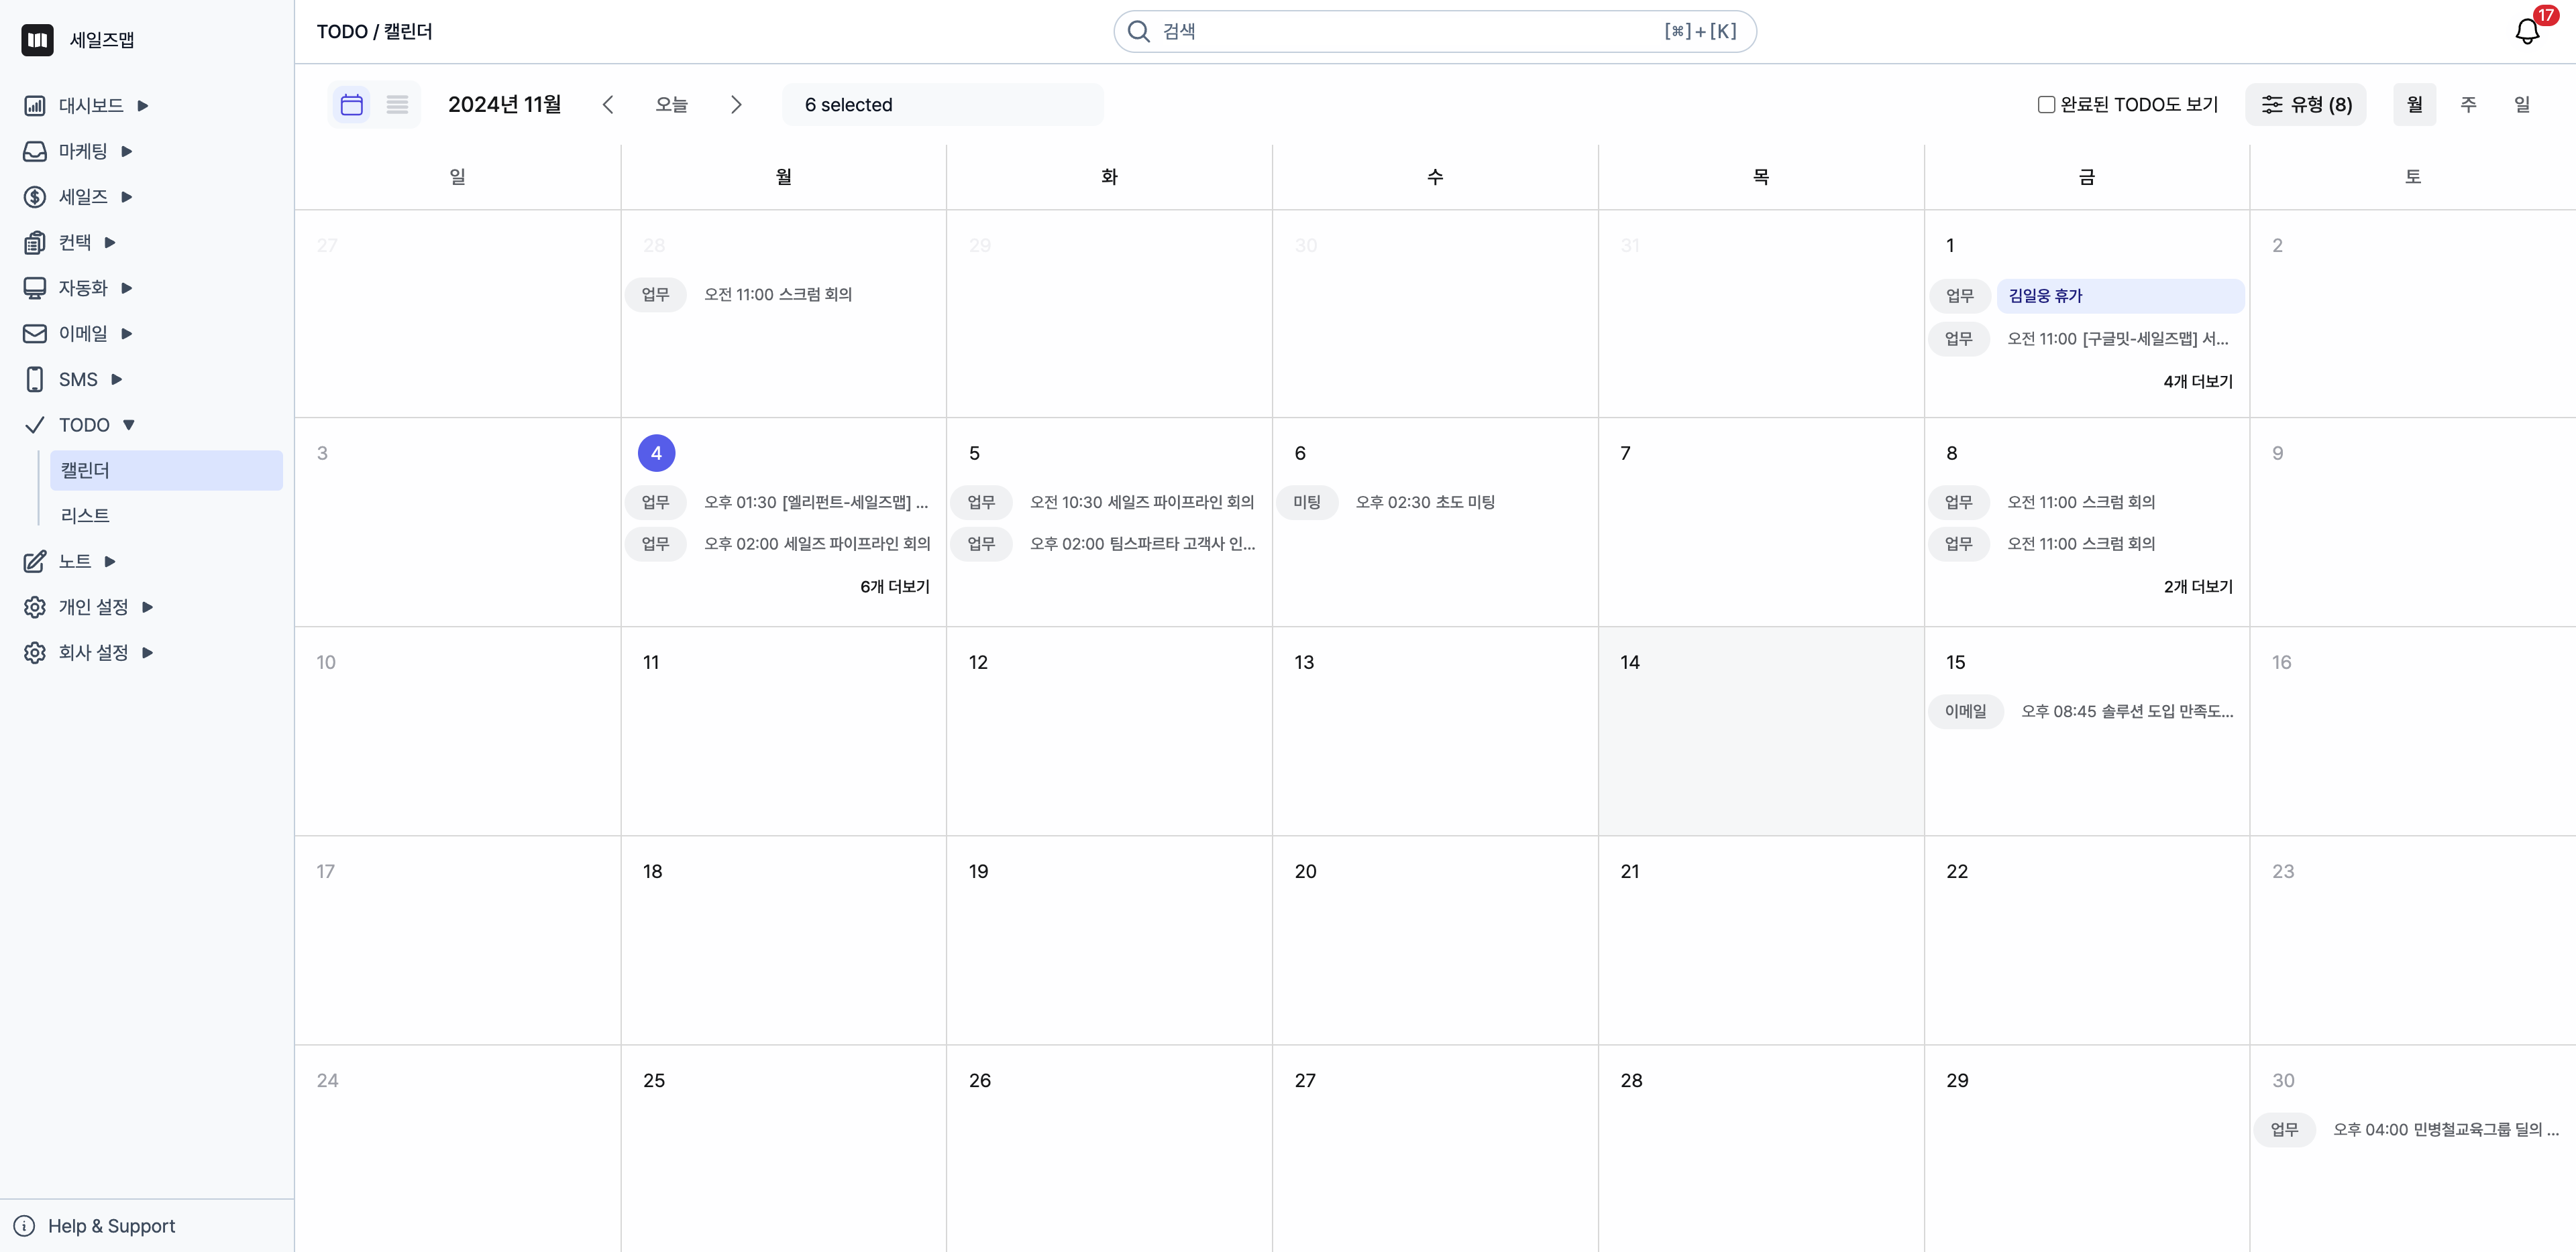Open 오후 04:00 민병철교육그룹 event

coord(2446,1130)
